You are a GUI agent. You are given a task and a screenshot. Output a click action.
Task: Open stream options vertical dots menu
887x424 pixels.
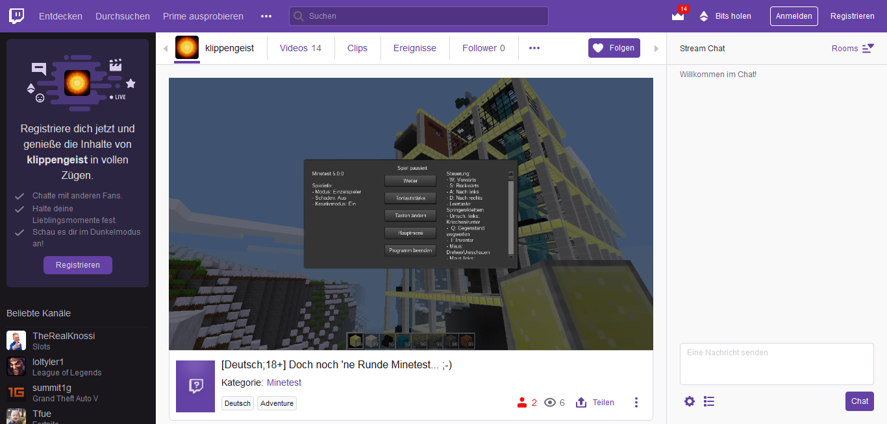tap(636, 403)
